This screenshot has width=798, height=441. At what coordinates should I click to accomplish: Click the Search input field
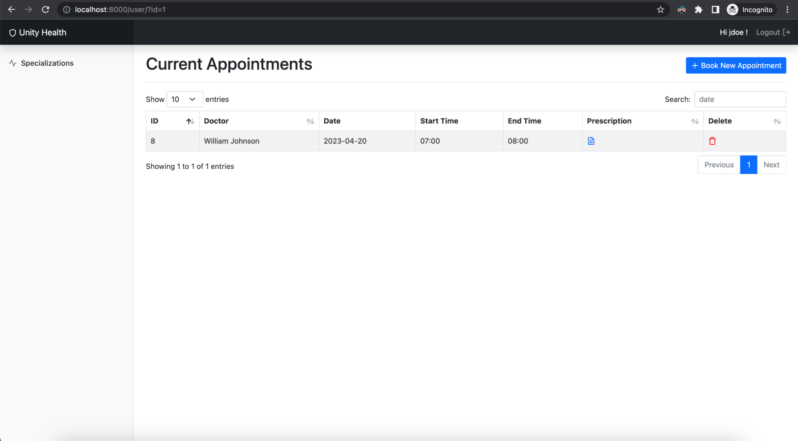(740, 99)
